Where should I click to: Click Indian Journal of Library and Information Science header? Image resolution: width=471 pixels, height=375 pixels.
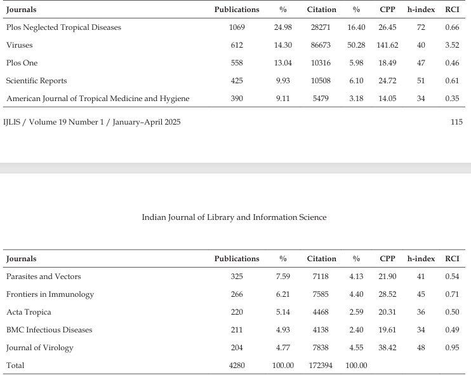point(234,217)
